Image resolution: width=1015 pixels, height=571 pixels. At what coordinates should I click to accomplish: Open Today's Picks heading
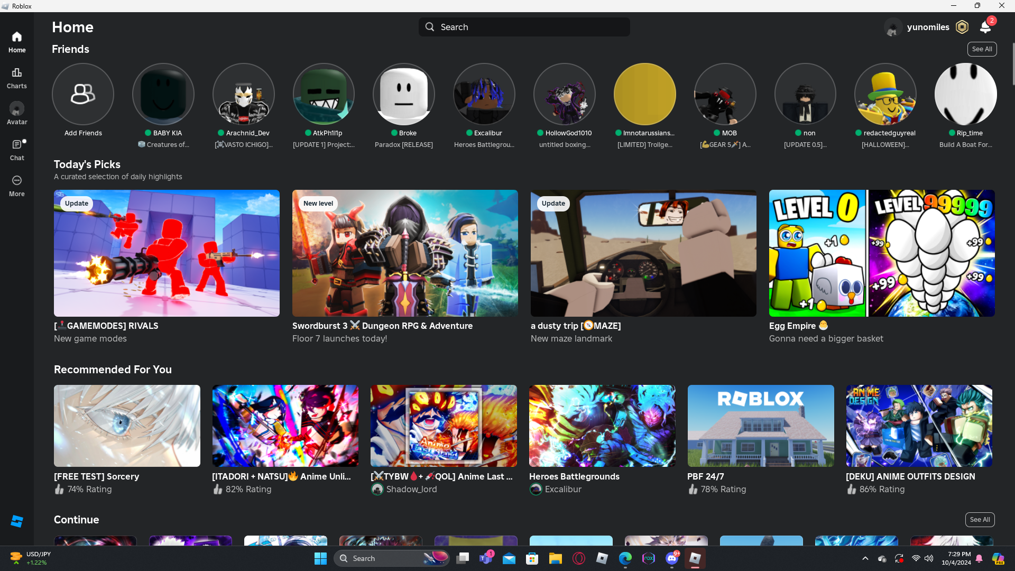[x=87, y=164]
